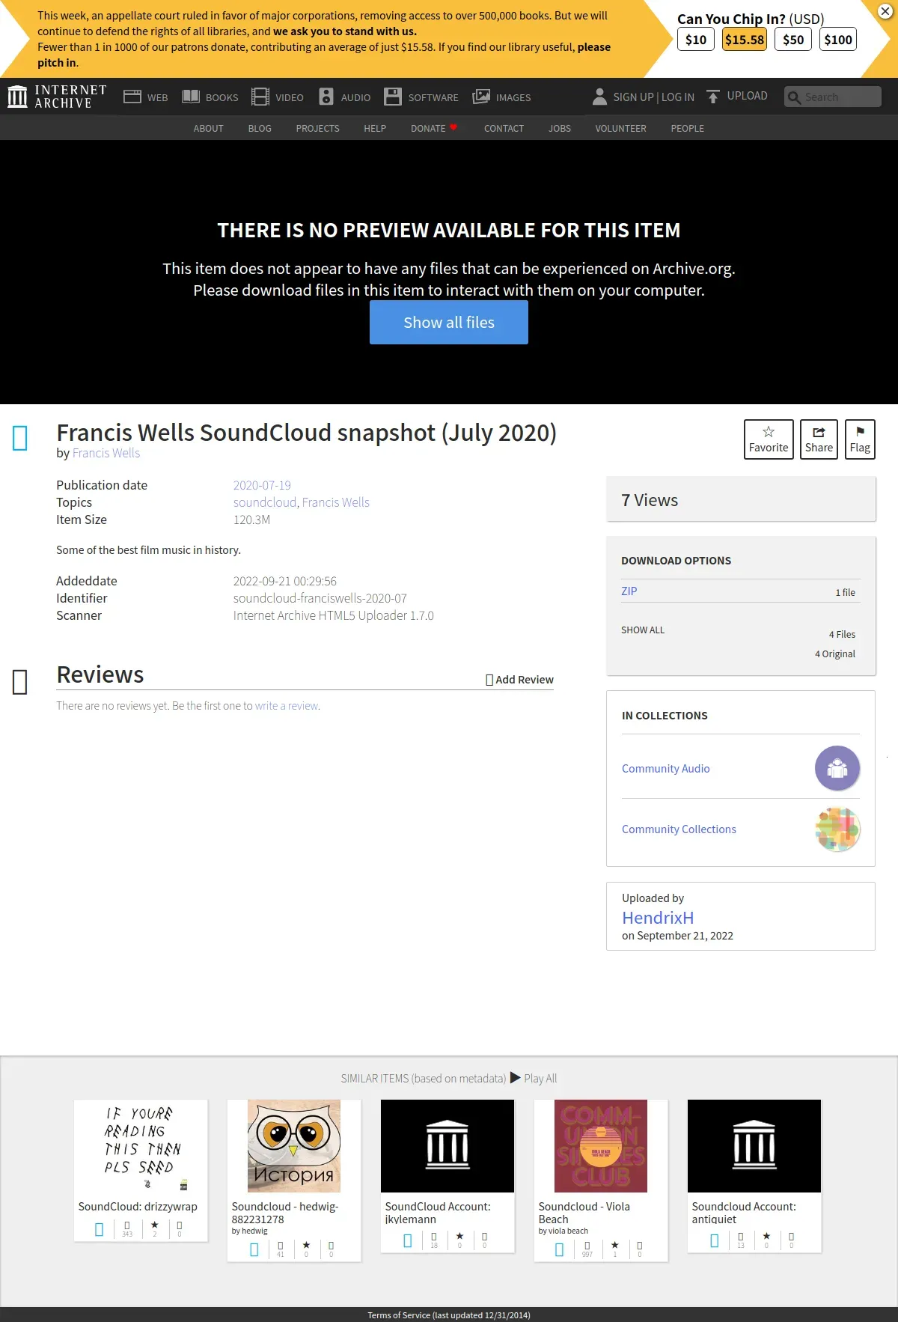Image resolution: width=898 pixels, height=1322 pixels.
Task: Open the Jobs menu item
Action: click(x=560, y=129)
